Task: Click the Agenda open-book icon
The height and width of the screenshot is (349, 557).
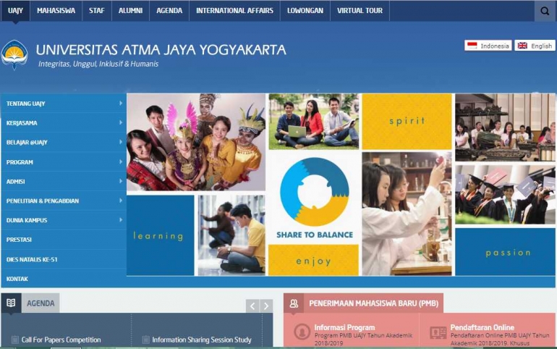Action: coord(11,303)
